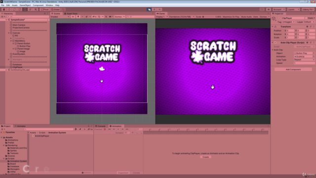Open the Loop Type Repeat dropdown
The height and width of the screenshot is (178, 316).
[x=304, y=60]
